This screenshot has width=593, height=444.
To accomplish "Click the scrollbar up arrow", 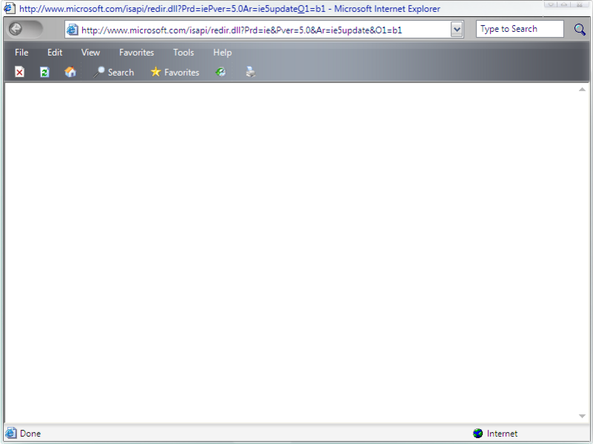I will coord(582,90).
